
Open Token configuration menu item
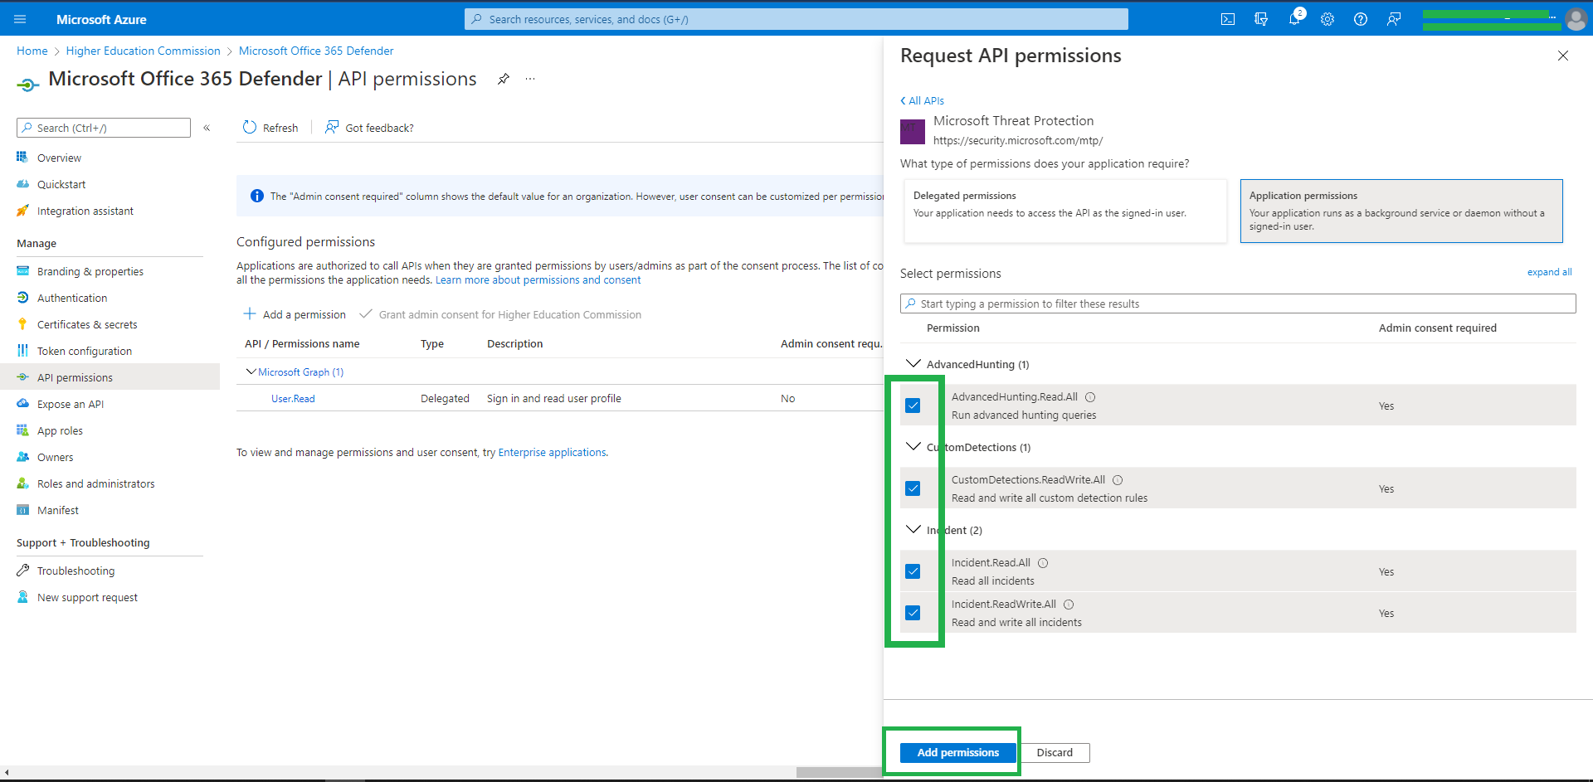tap(84, 351)
